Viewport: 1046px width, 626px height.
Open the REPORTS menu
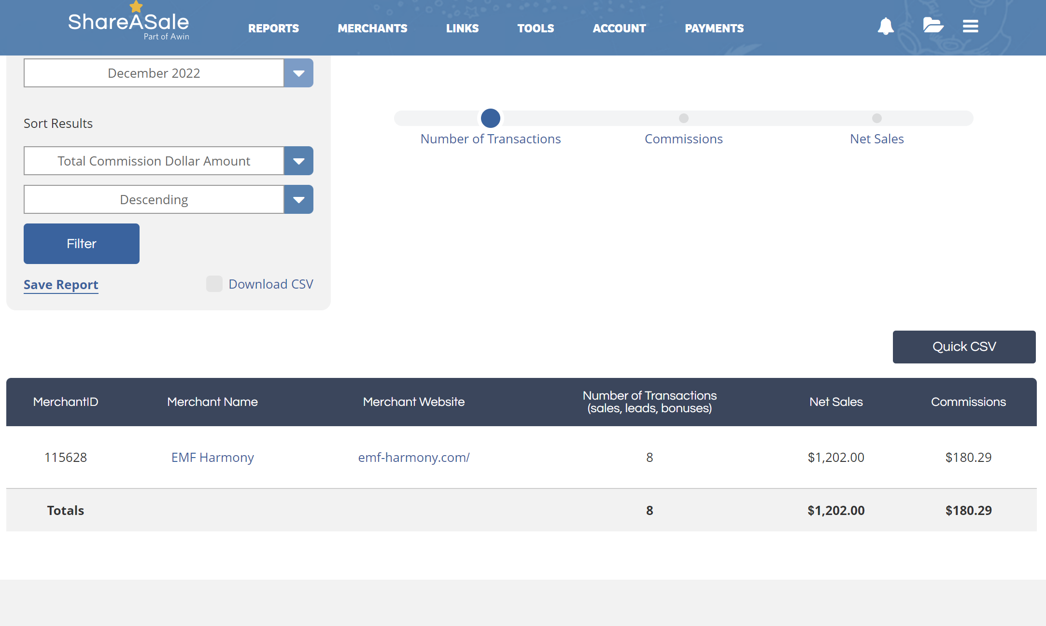click(x=274, y=28)
